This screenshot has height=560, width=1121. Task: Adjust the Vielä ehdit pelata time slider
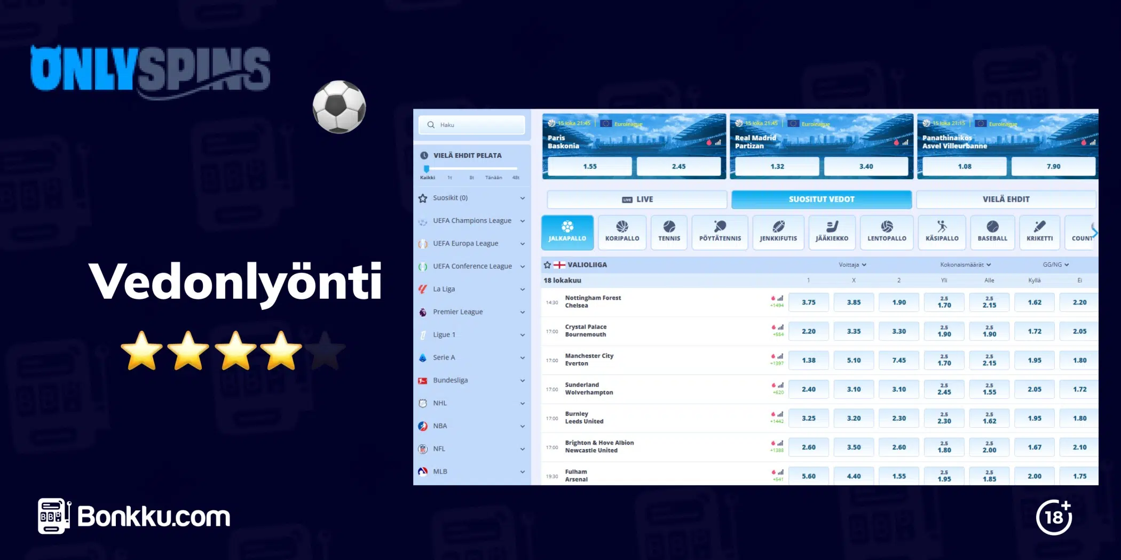427,169
